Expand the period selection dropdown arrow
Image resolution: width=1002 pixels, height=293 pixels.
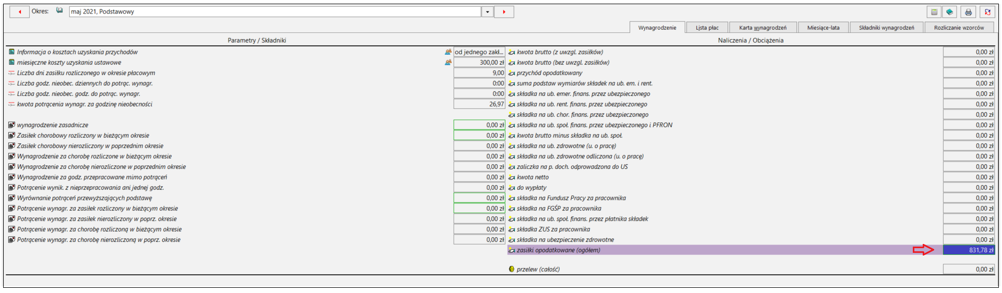click(x=488, y=12)
